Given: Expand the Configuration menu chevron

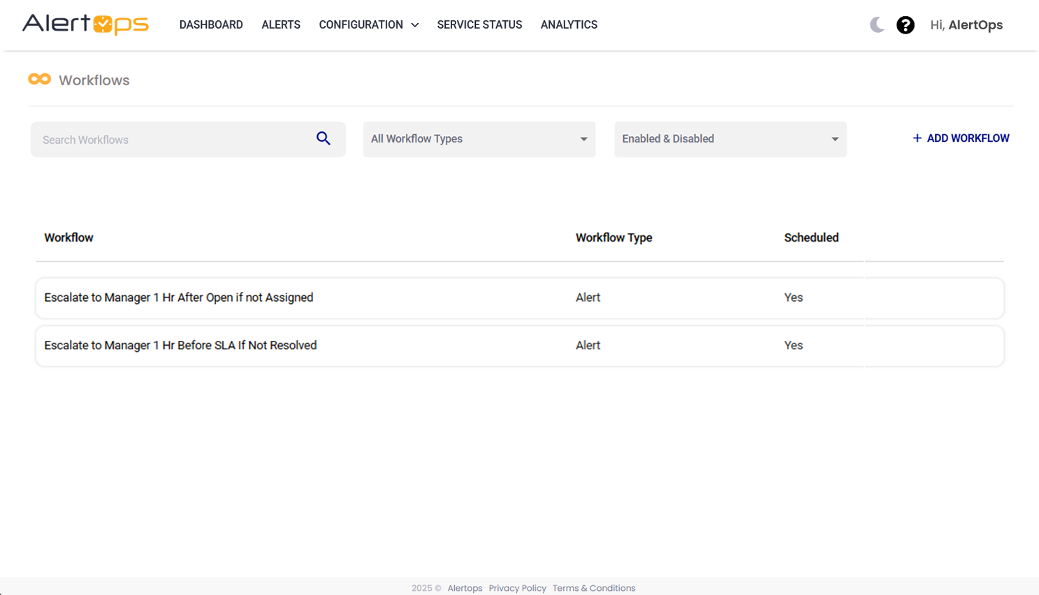Looking at the screenshot, I should tap(415, 25).
